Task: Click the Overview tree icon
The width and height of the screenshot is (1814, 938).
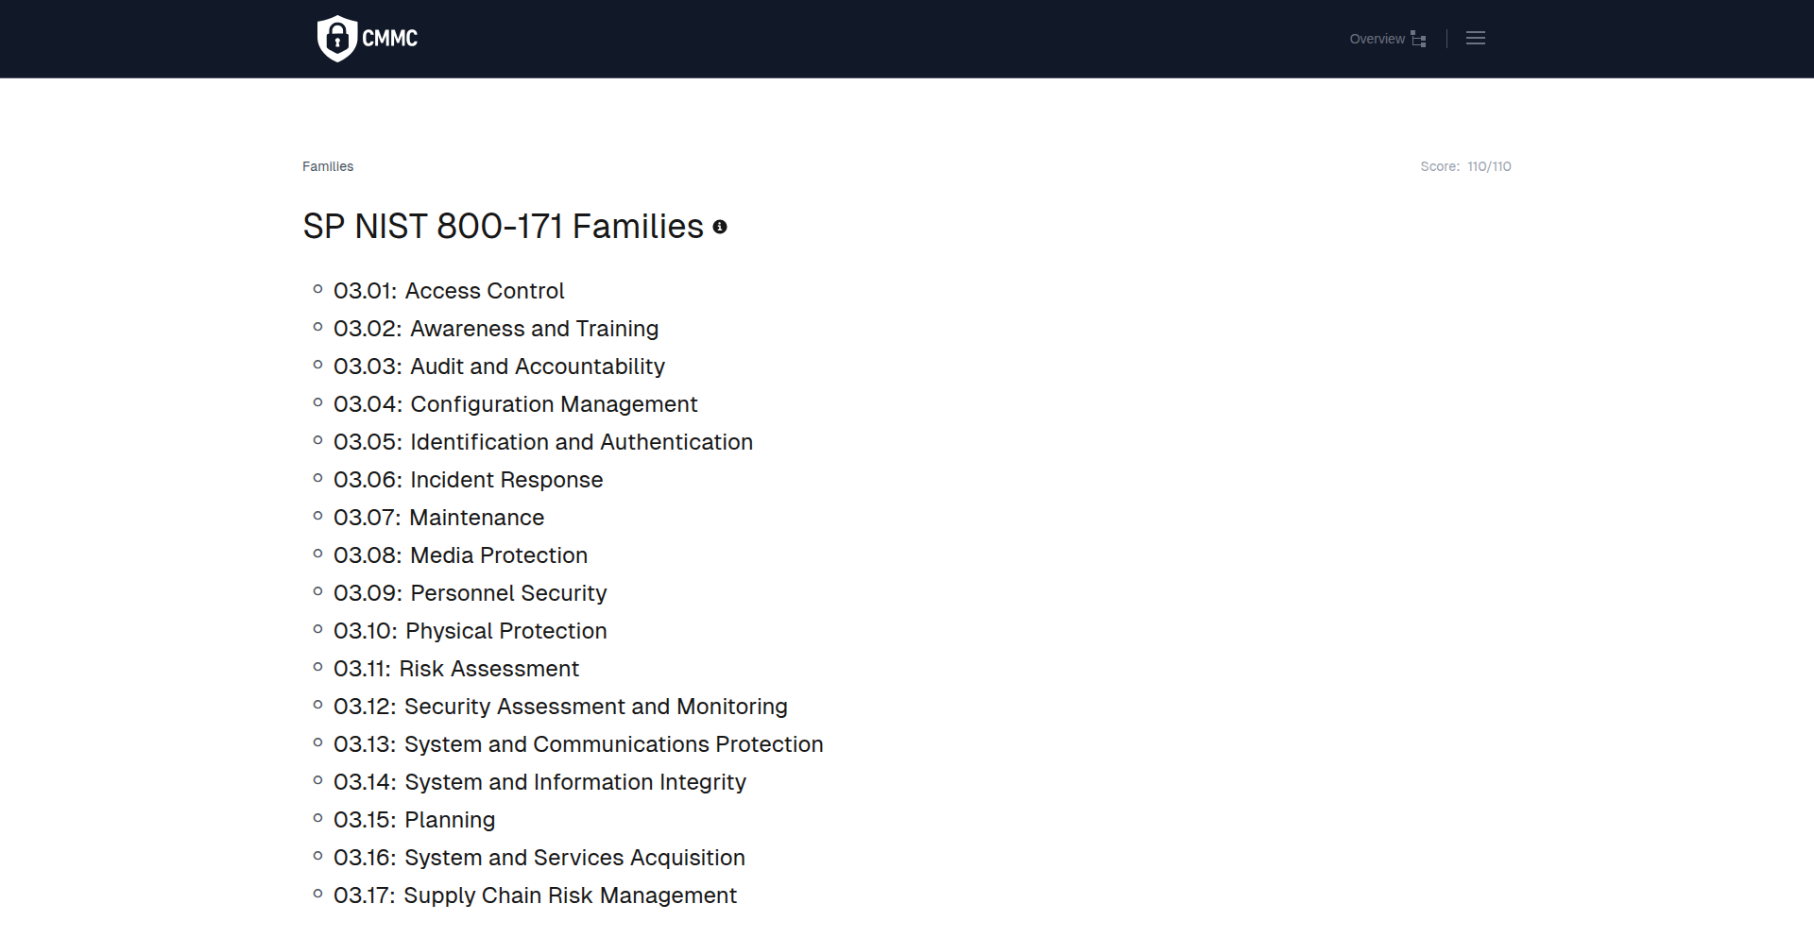Action: (1418, 39)
